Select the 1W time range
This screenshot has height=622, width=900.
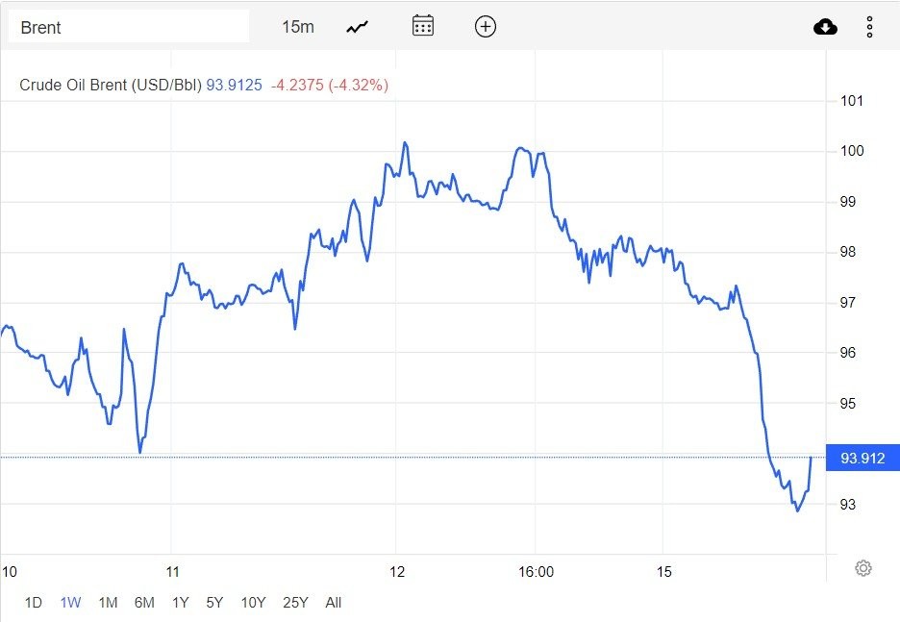70,603
